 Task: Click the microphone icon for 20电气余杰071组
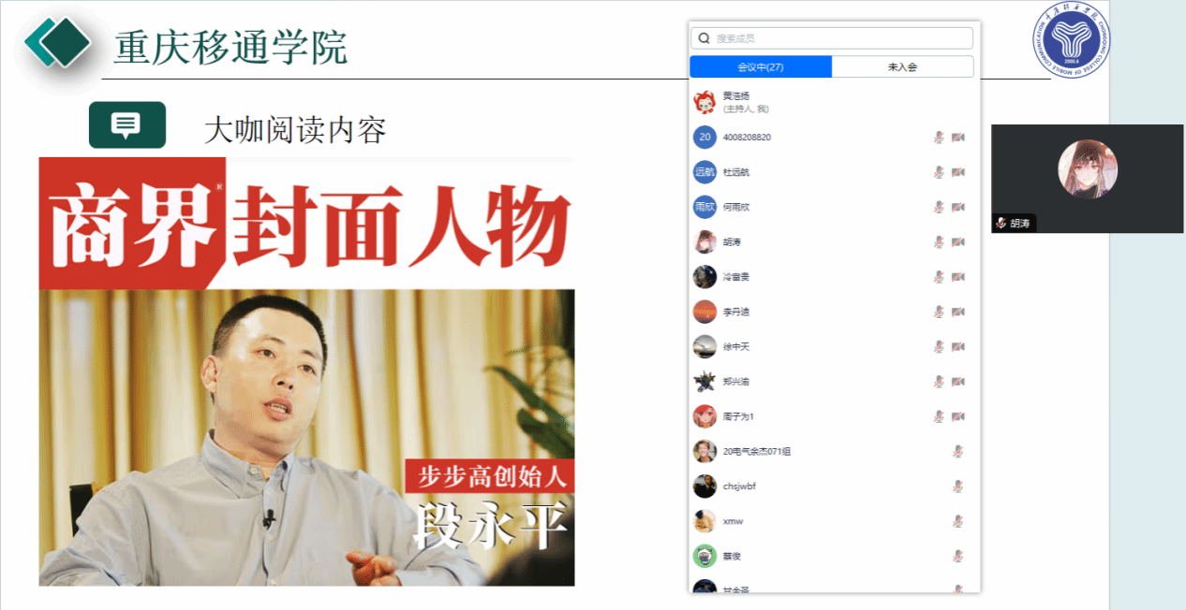pyautogui.click(x=957, y=451)
